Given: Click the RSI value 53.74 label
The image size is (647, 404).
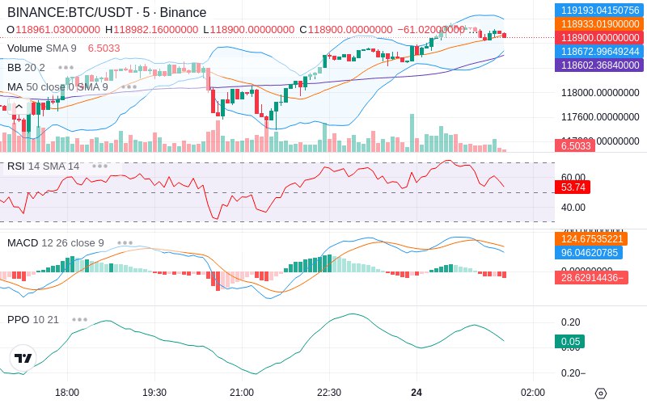Looking at the screenshot, I should click(x=573, y=187).
